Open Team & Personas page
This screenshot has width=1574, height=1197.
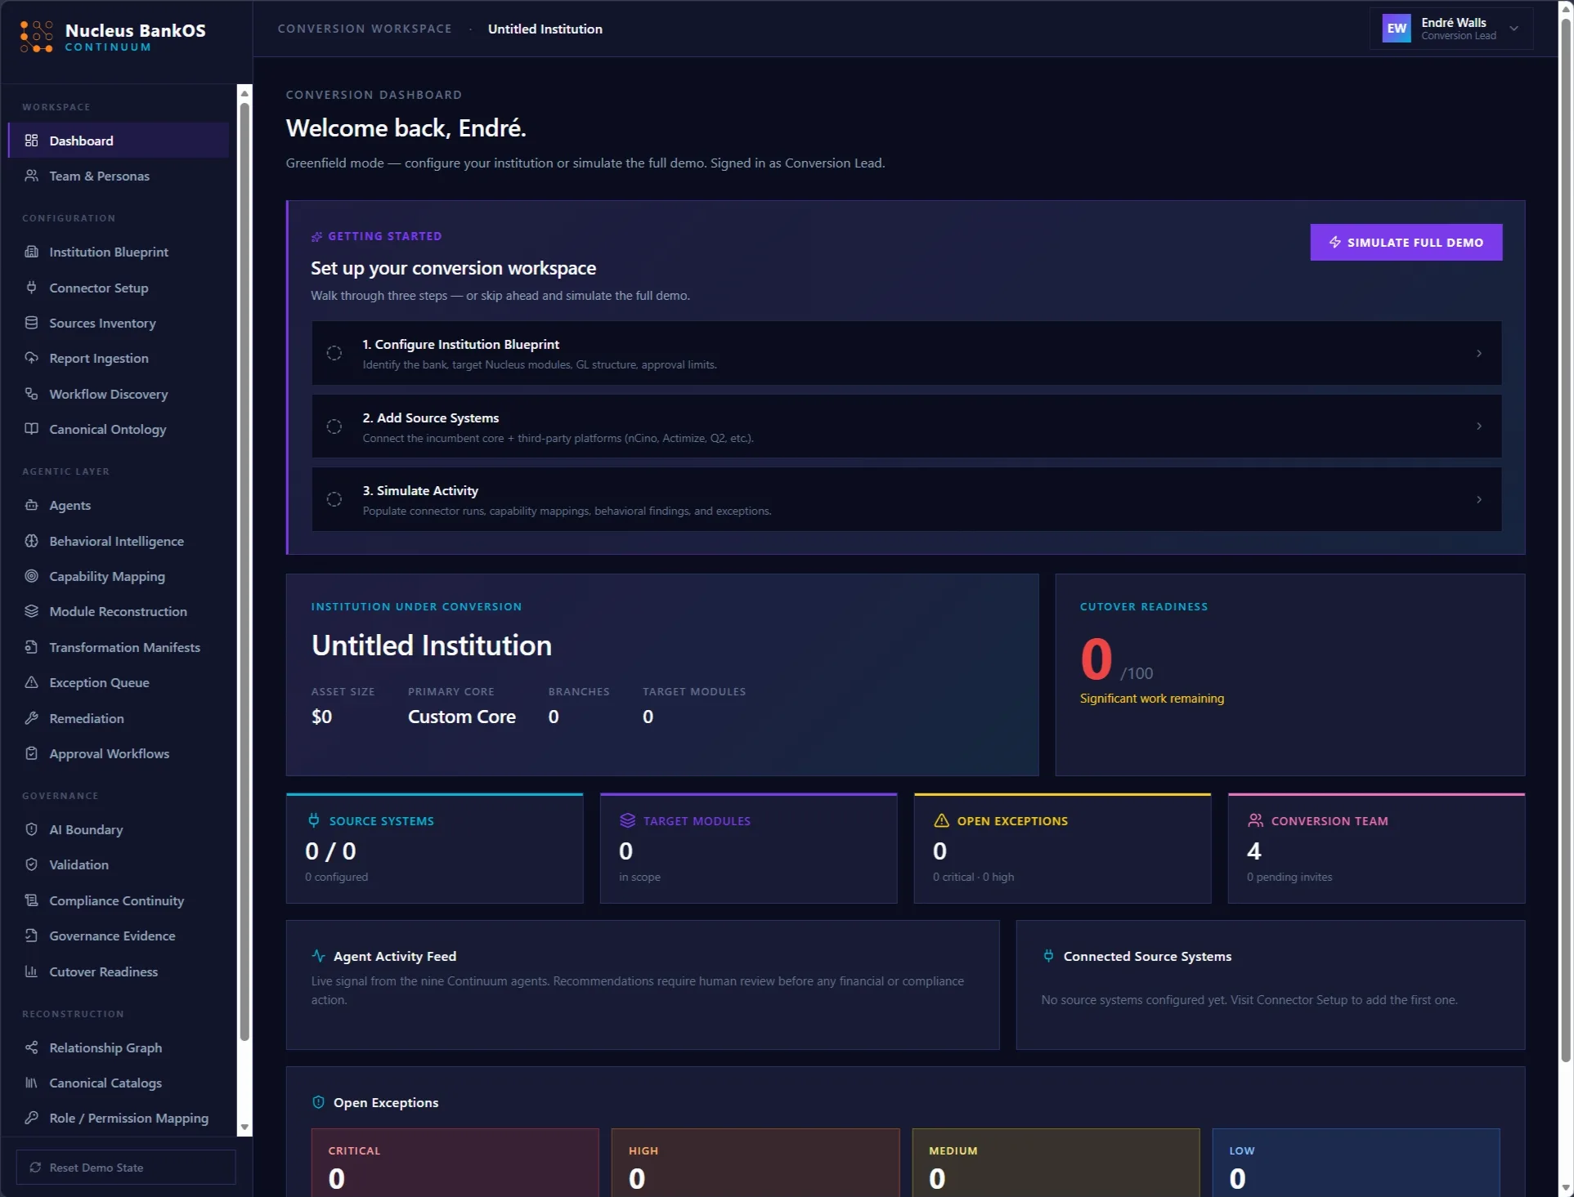(119, 176)
